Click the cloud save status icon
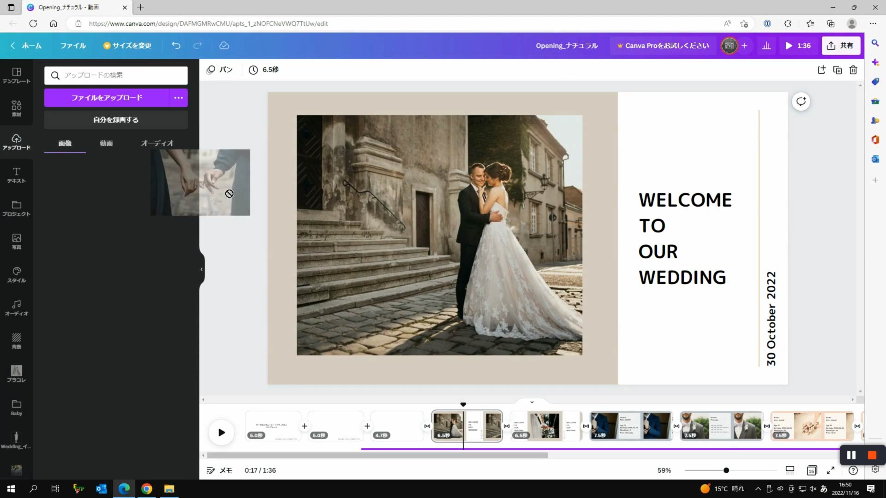Viewport: 886px width, 498px height. pos(224,46)
